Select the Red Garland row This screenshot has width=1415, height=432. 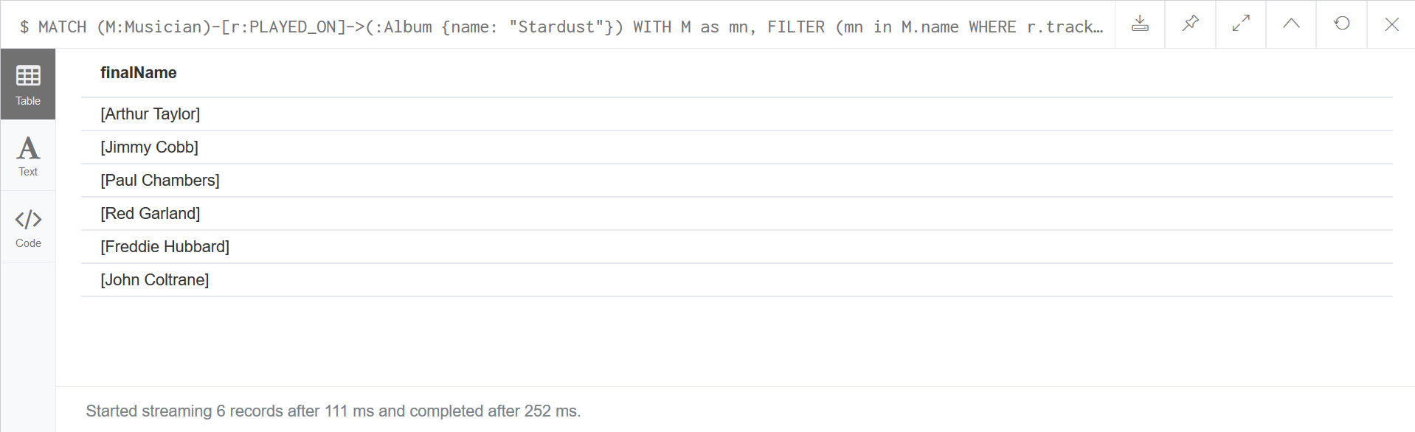click(151, 213)
